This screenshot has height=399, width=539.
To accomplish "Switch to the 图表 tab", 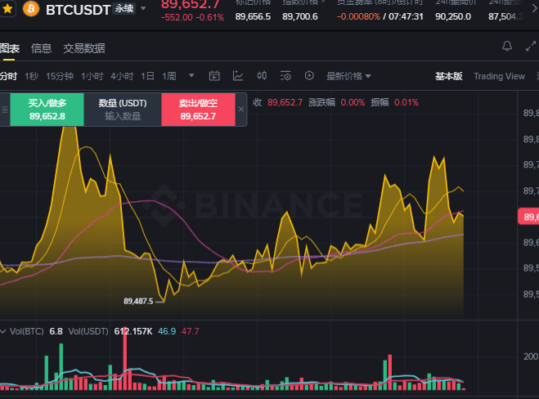I will pyautogui.click(x=10, y=48).
